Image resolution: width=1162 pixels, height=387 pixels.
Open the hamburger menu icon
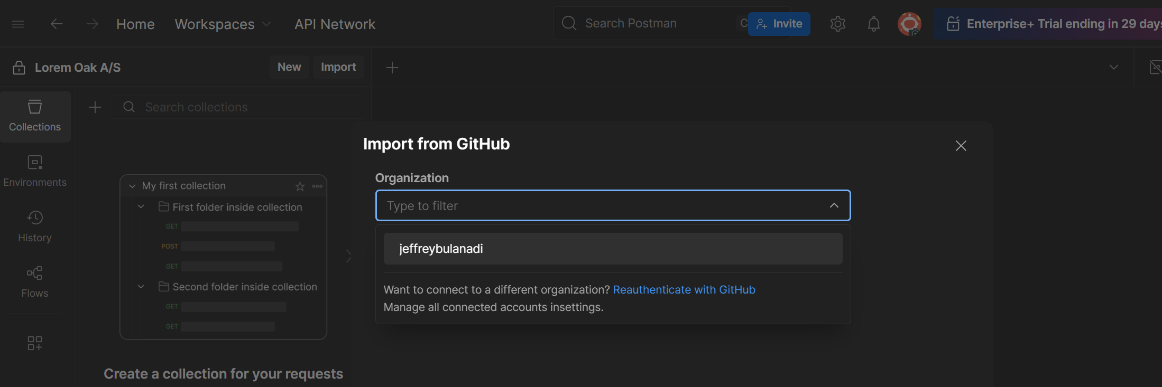tap(18, 24)
